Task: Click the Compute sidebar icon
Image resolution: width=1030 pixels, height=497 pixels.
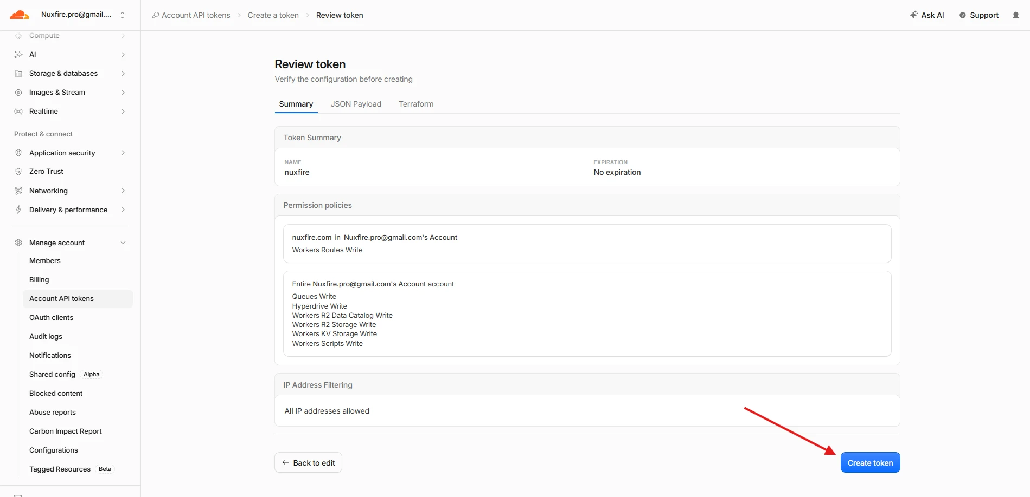Action: pos(18,36)
